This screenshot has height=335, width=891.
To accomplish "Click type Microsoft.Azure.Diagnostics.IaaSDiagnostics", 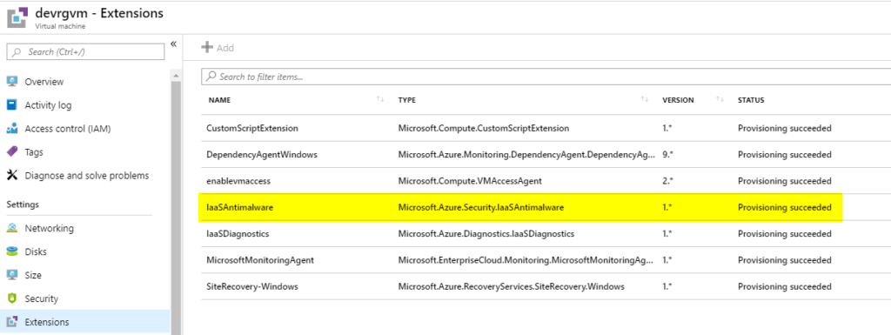I will (x=486, y=233).
